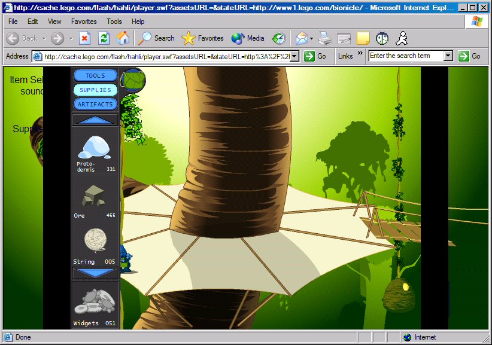This screenshot has width=492, height=345.
Task: Click page icon in address bar
Action: (x=38, y=56)
